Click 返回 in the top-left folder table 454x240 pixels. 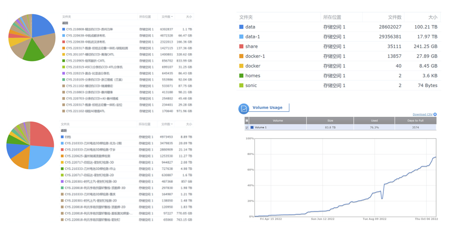click(x=65, y=23)
